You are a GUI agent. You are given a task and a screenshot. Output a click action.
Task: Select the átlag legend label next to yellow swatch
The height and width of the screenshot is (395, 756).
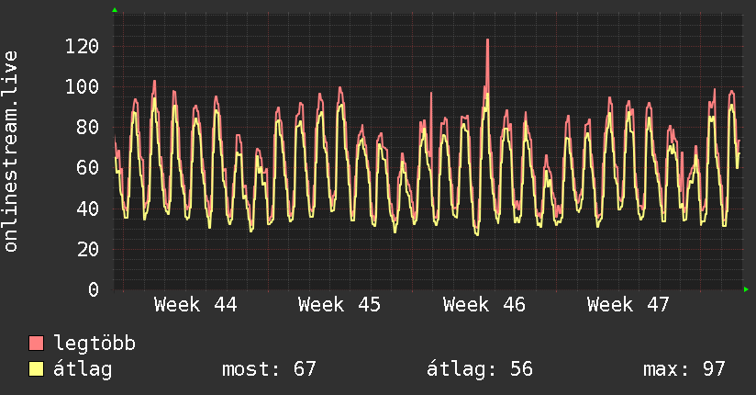coord(83,369)
